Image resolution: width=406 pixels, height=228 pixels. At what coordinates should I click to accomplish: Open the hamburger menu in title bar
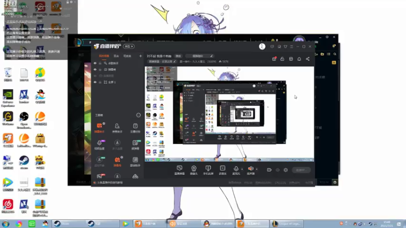(x=291, y=47)
